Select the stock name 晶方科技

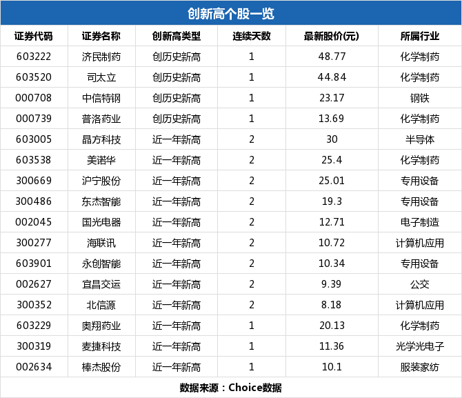pyautogui.click(x=101, y=139)
